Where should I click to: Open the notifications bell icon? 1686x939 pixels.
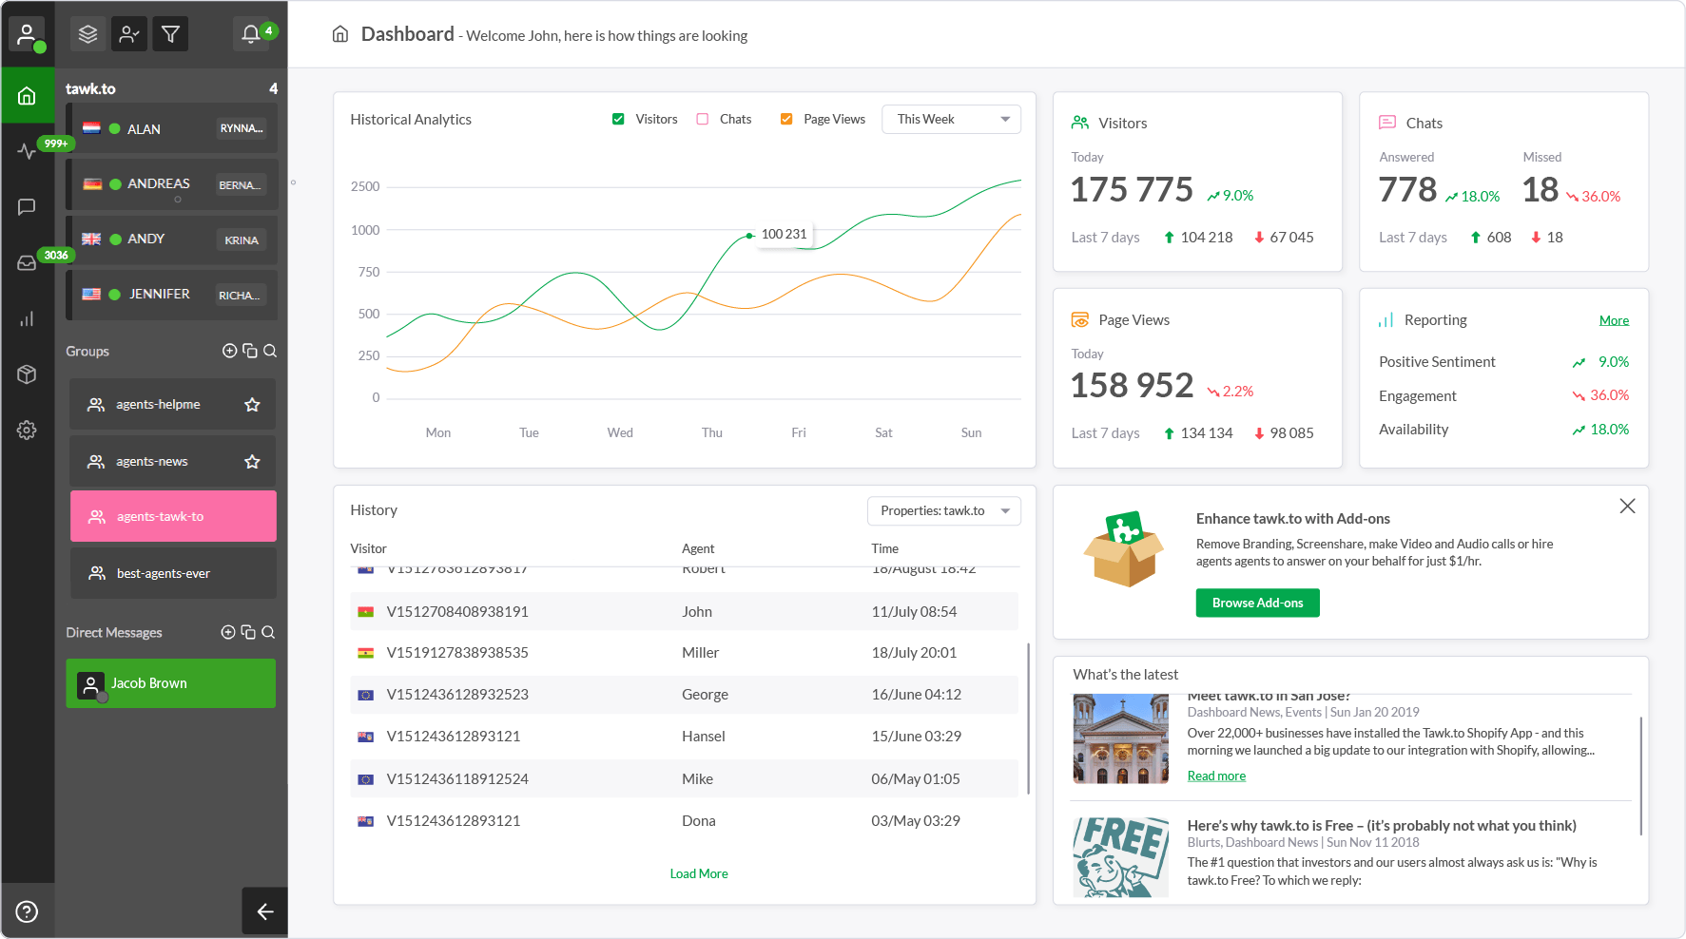tap(251, 34)
